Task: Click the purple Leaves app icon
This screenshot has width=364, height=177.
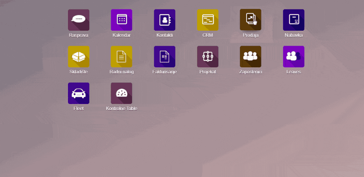Action: [x=294, y=56]
